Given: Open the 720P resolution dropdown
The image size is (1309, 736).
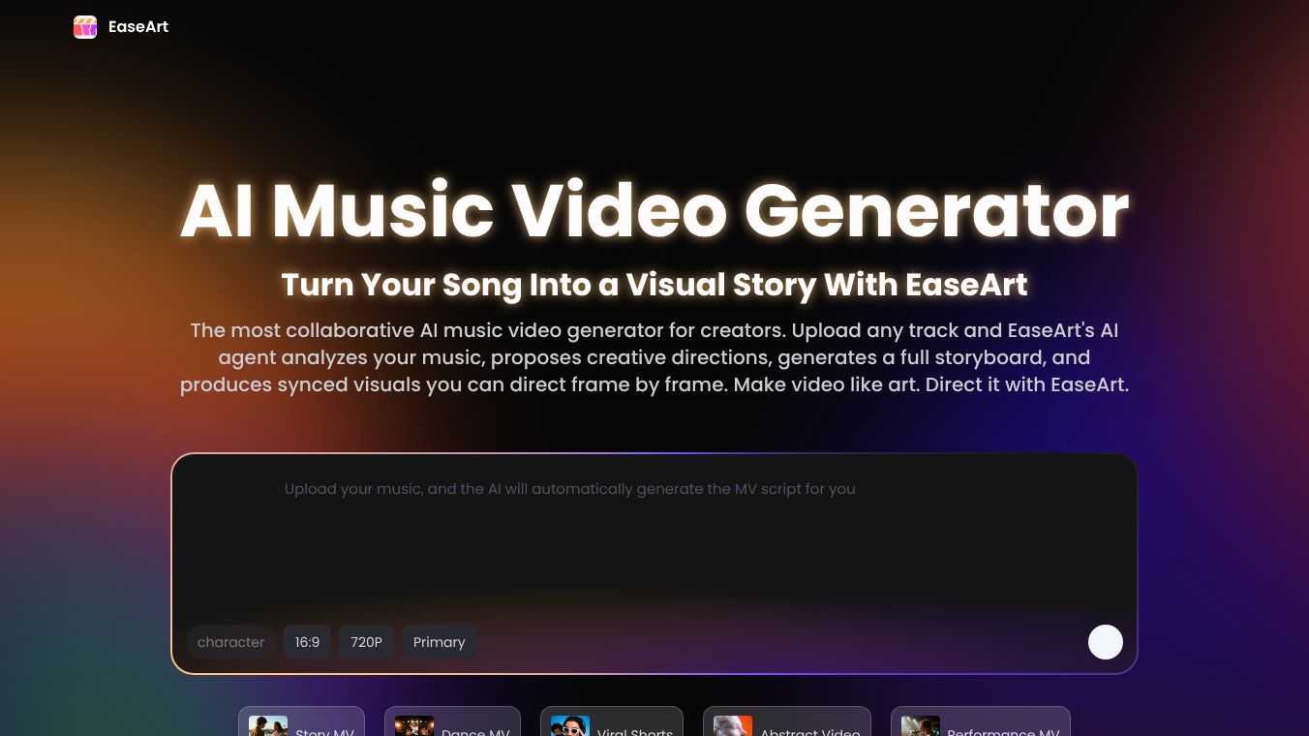Looking at the screenshot, I should coord(366,642).
